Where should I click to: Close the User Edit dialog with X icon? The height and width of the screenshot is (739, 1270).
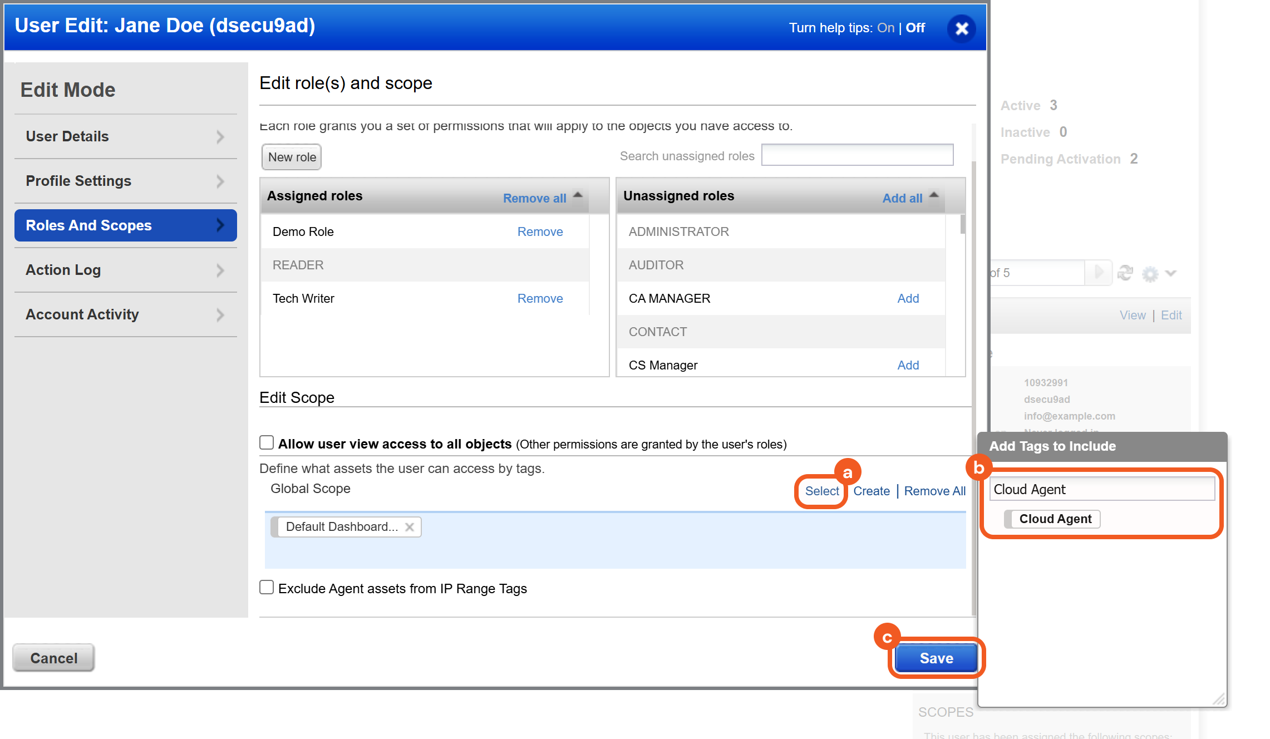click(962, 28)
